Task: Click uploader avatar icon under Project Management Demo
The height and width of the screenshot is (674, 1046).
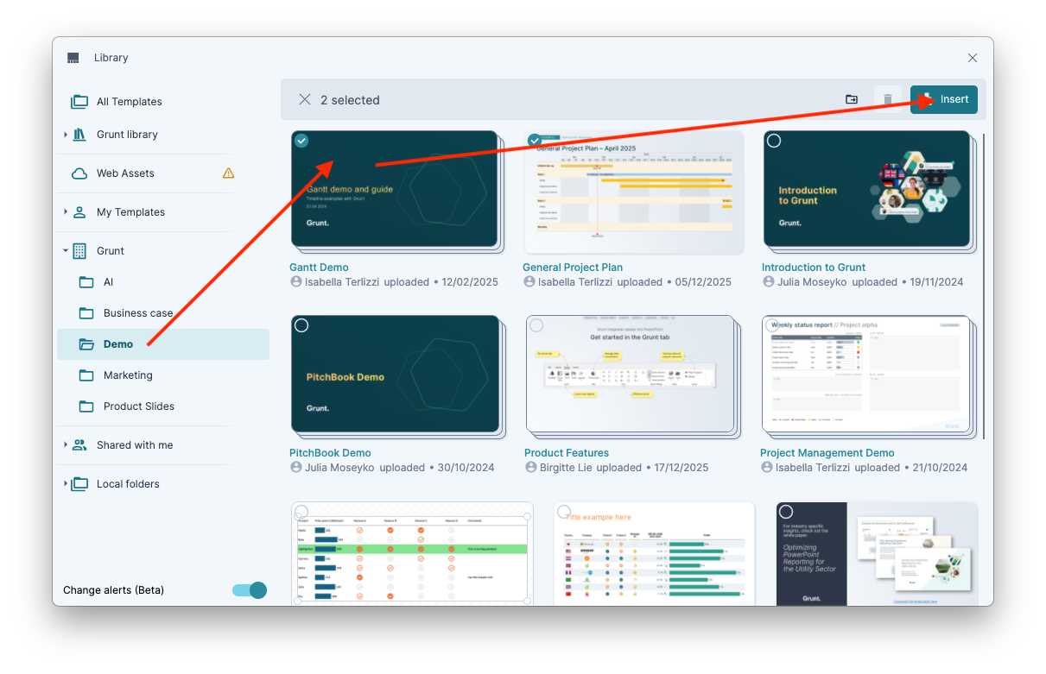Action: click(767, 468)
